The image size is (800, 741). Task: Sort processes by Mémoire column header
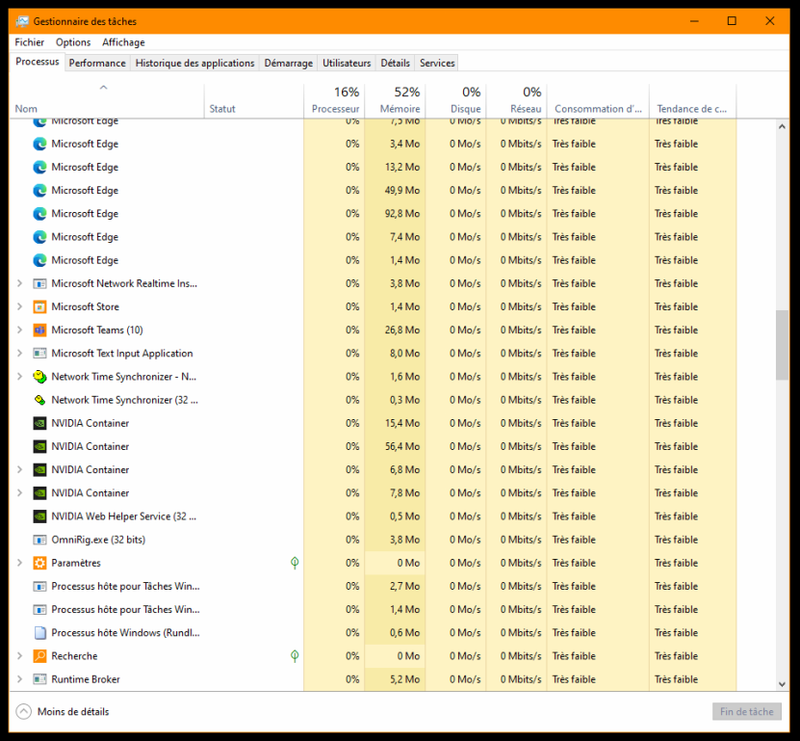coord(395,100)
